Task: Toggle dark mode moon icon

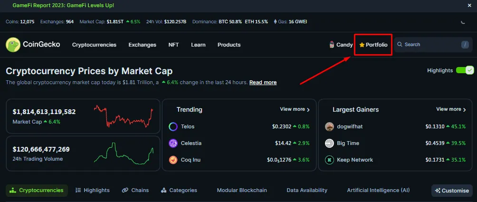Action: coord(463,22)
